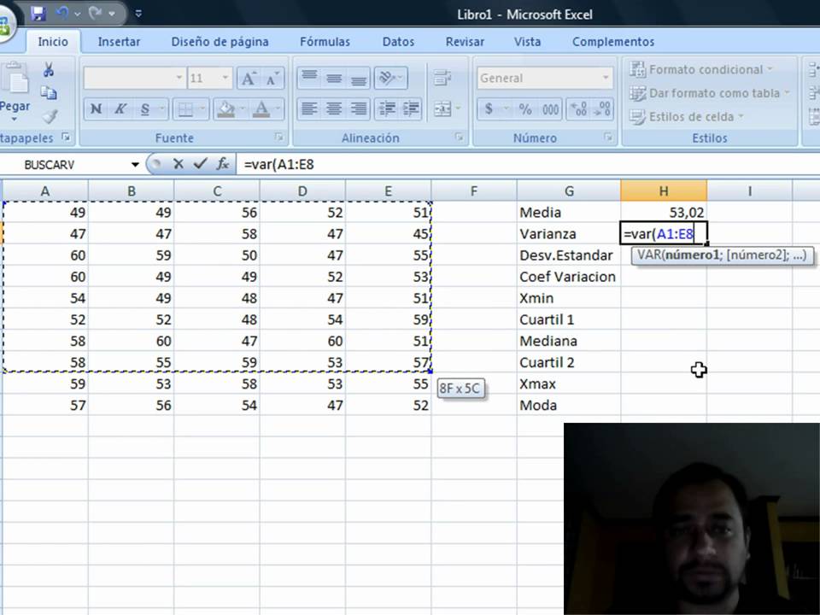Expand the Número dialog launcher
This screenshot has height=615, width=820.
point(608,137)
